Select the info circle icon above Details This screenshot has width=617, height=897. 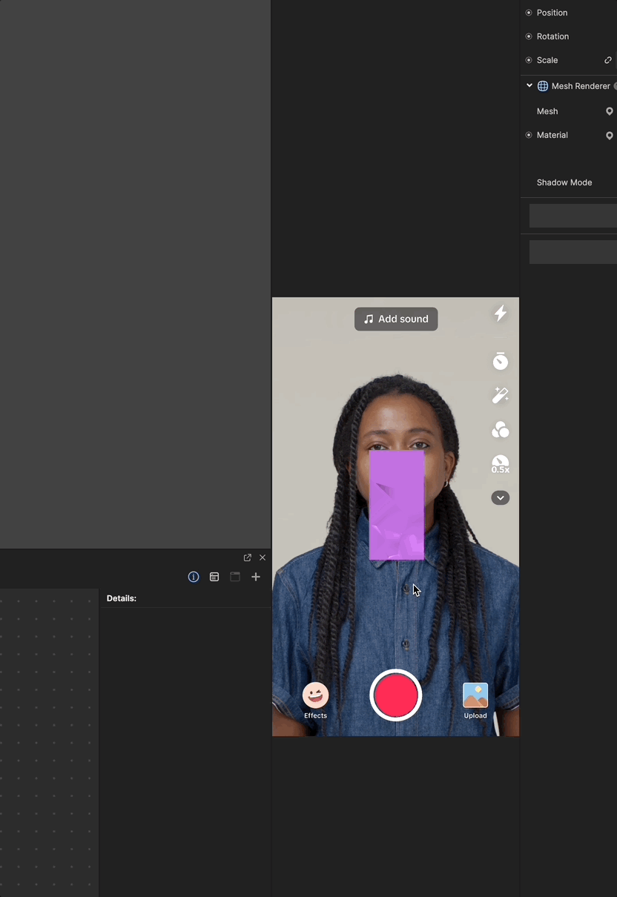click(x=194, y=577)
